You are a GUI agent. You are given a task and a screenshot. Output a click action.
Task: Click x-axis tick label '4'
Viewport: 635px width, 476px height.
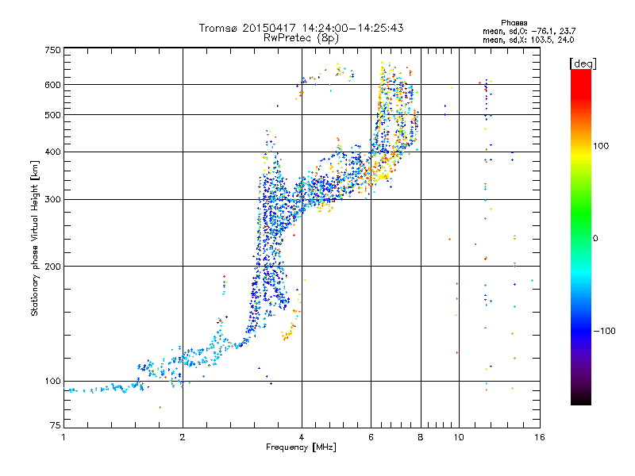coord(302,437)
